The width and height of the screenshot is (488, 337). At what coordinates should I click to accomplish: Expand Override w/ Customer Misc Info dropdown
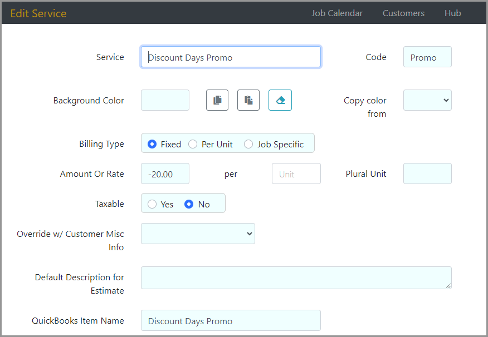[x=198, y=234]
